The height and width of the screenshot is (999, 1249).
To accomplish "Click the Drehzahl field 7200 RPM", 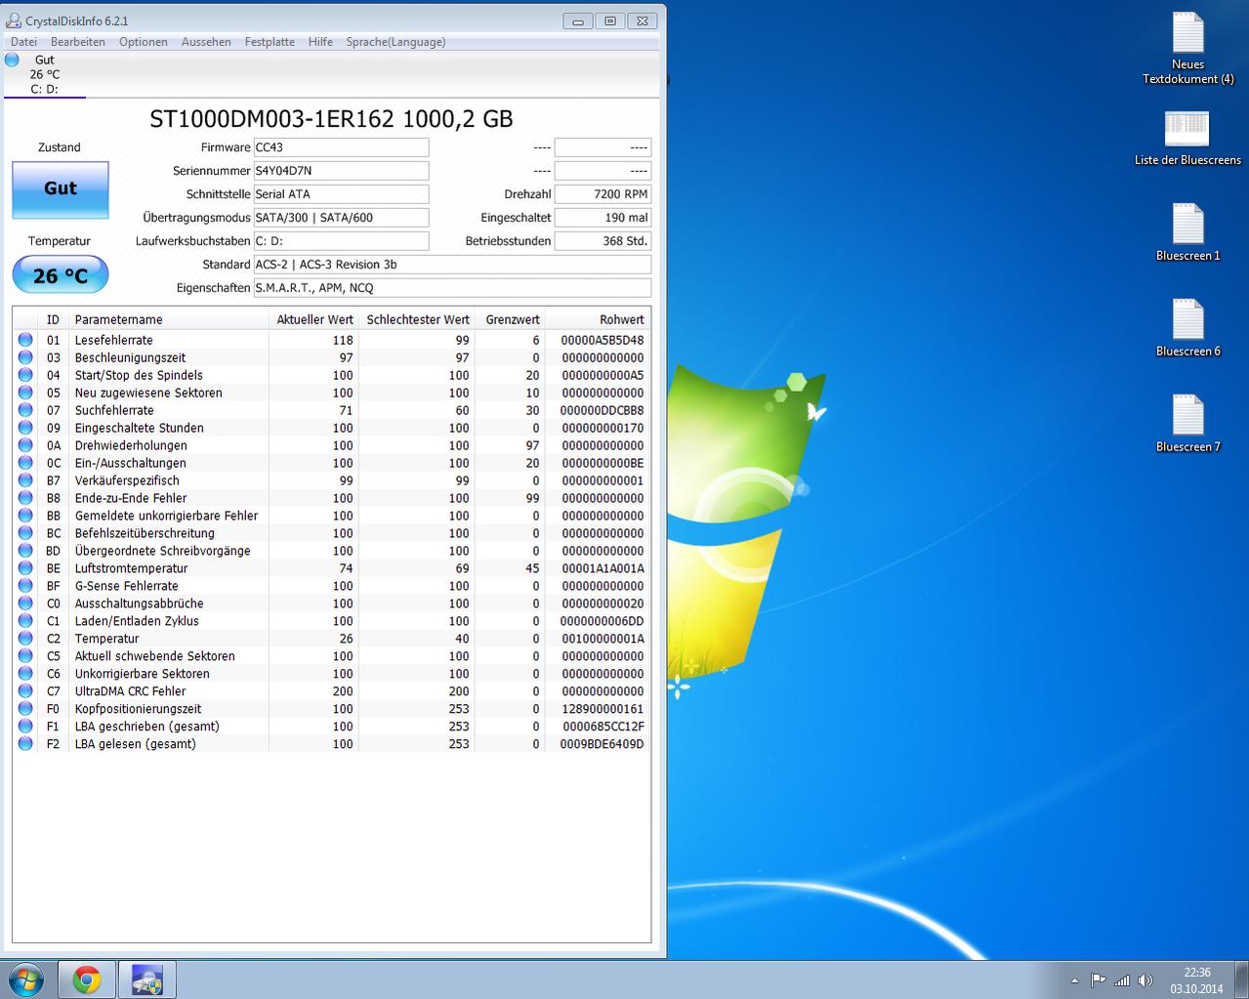I will pyautogui.click(x=603, y=194).
